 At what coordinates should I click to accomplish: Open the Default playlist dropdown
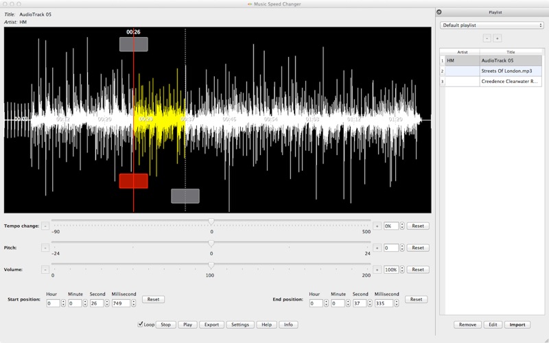(x=491, y=25)
